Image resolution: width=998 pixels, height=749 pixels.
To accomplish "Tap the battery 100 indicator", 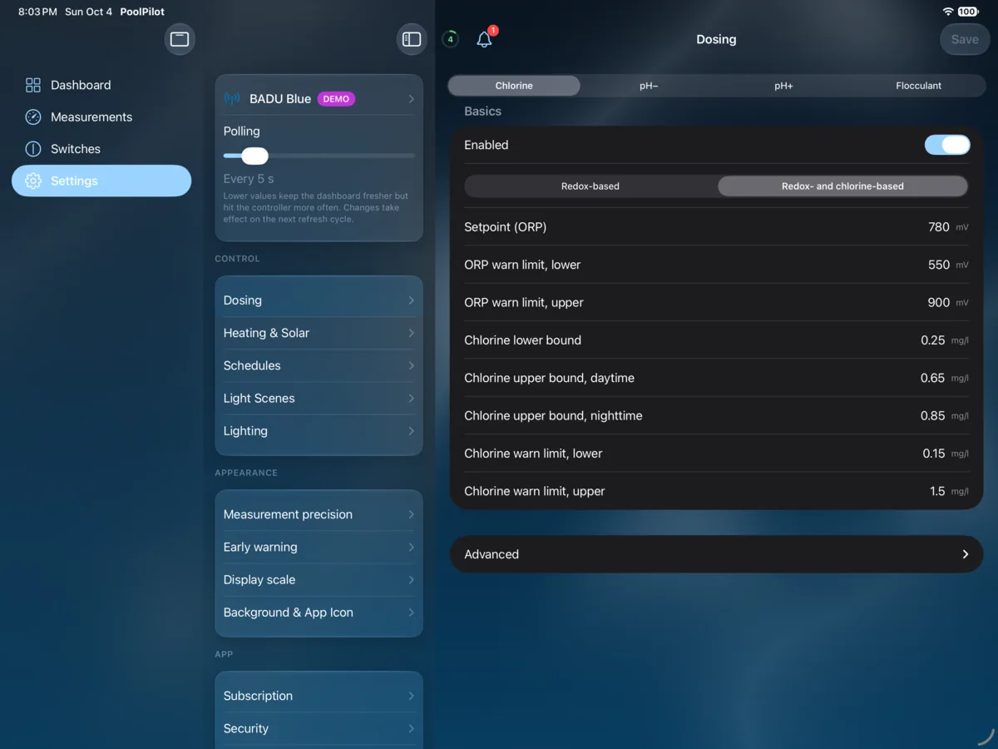I will 967,12.
